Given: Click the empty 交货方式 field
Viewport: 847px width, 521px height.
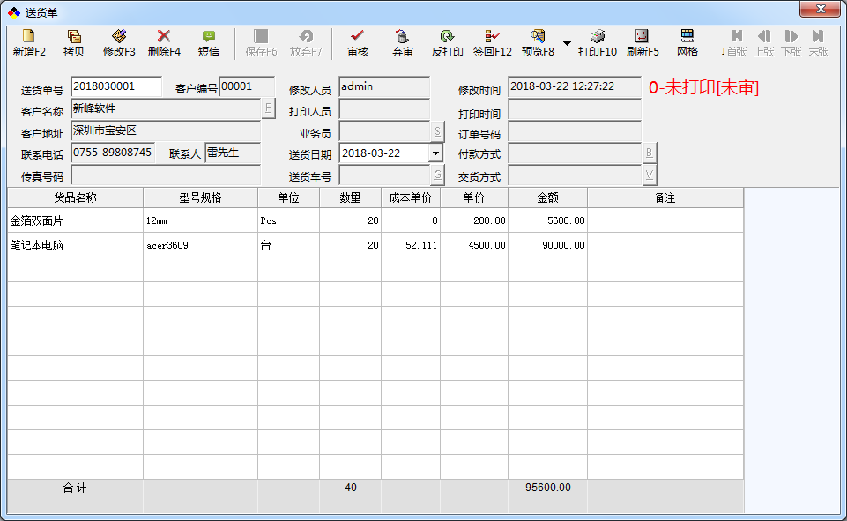Looking at the screenshot, I should (x=576, y=175).
